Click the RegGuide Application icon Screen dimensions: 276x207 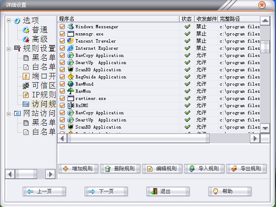pyautogui.click(x=71, y=77)
